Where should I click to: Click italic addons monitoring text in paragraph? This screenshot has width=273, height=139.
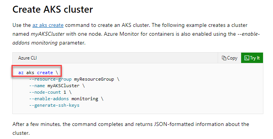pos(35,43)
